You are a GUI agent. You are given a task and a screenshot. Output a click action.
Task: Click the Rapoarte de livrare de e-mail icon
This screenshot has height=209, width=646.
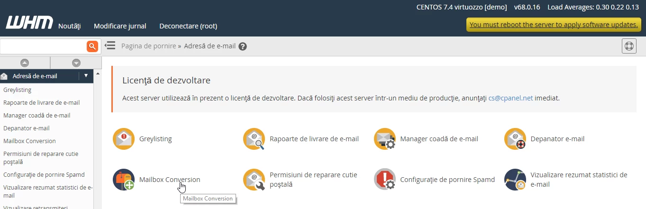coord(254,139)
